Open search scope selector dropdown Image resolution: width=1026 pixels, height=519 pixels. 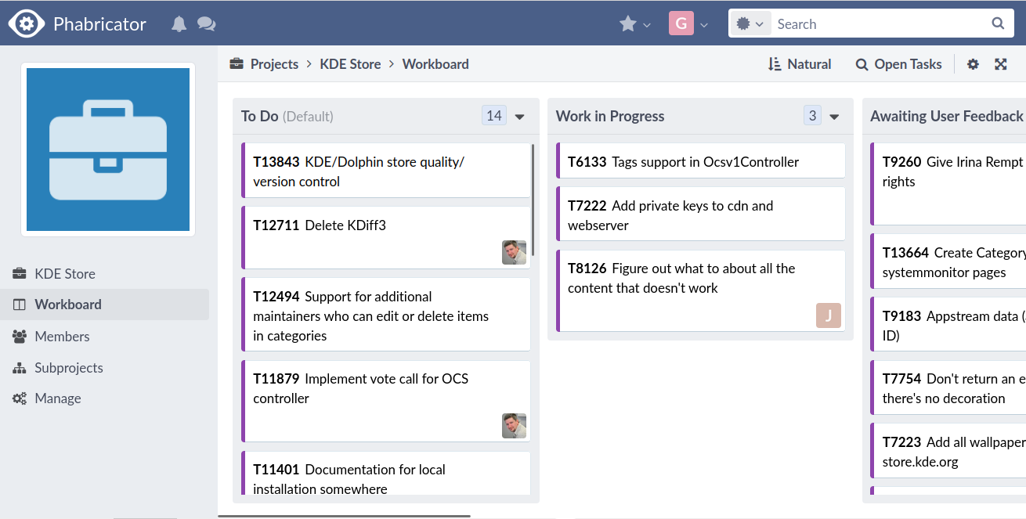pyautogui.click(x=750, y=24)
